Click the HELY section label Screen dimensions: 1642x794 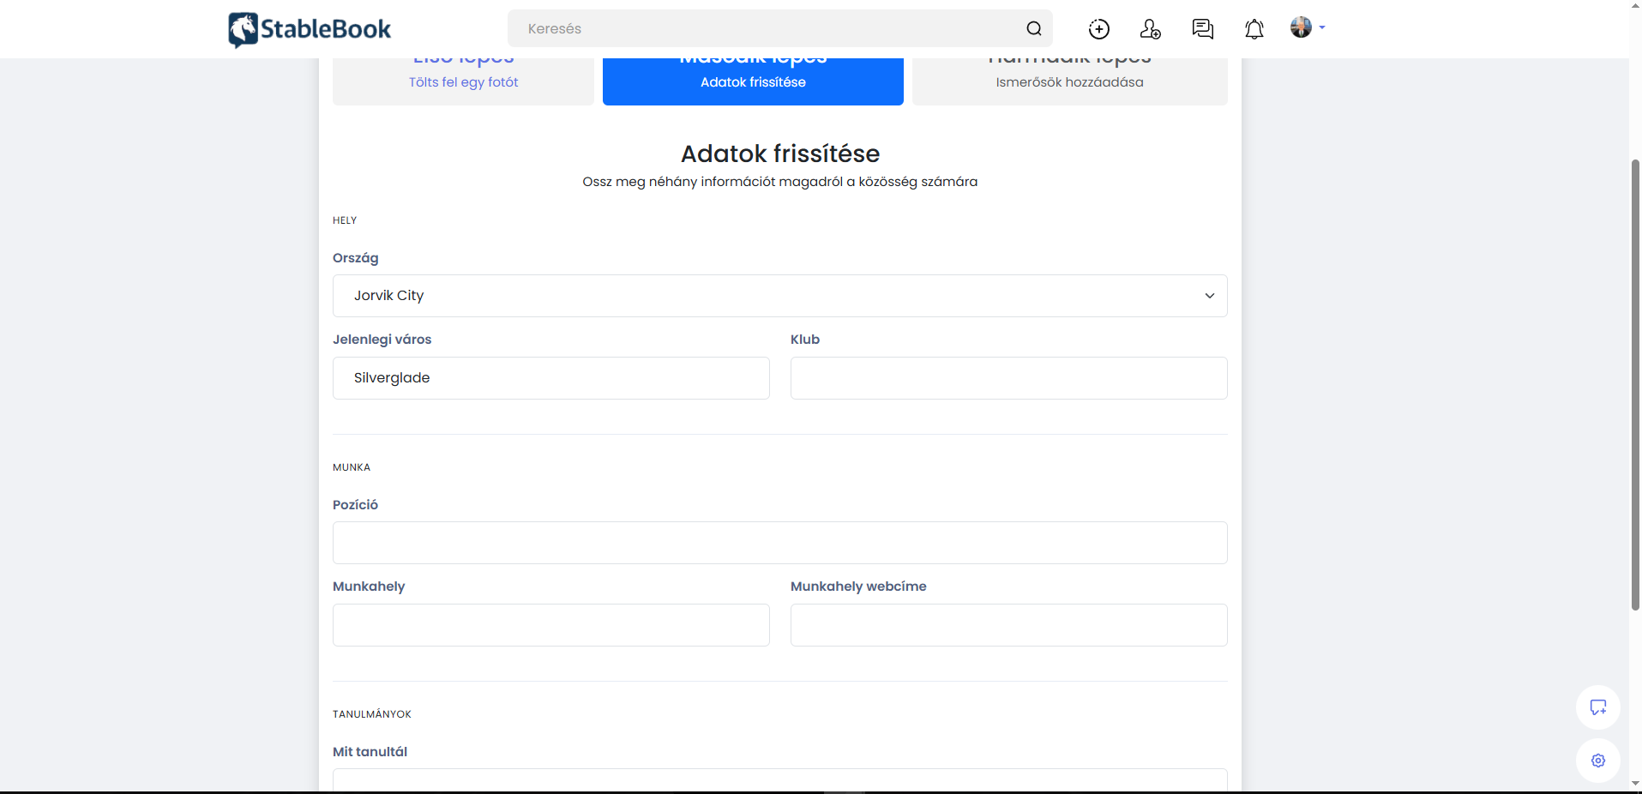coord(345,220)
